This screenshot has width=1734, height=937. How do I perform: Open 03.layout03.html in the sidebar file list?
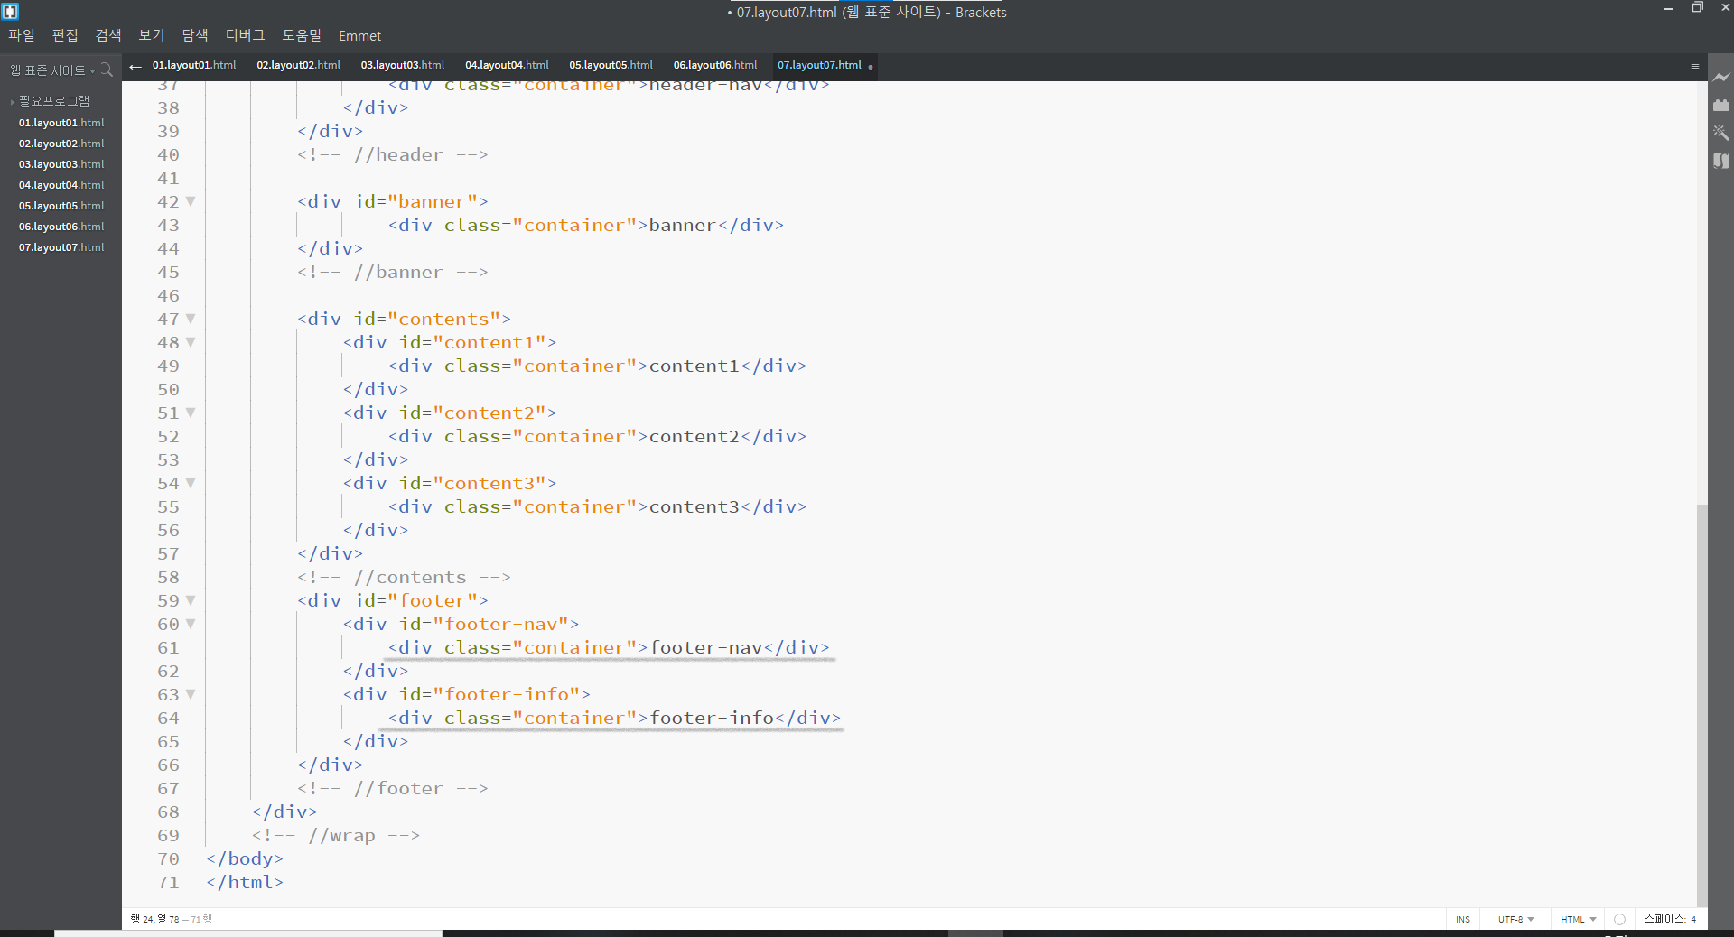click(x=61, y=164)
